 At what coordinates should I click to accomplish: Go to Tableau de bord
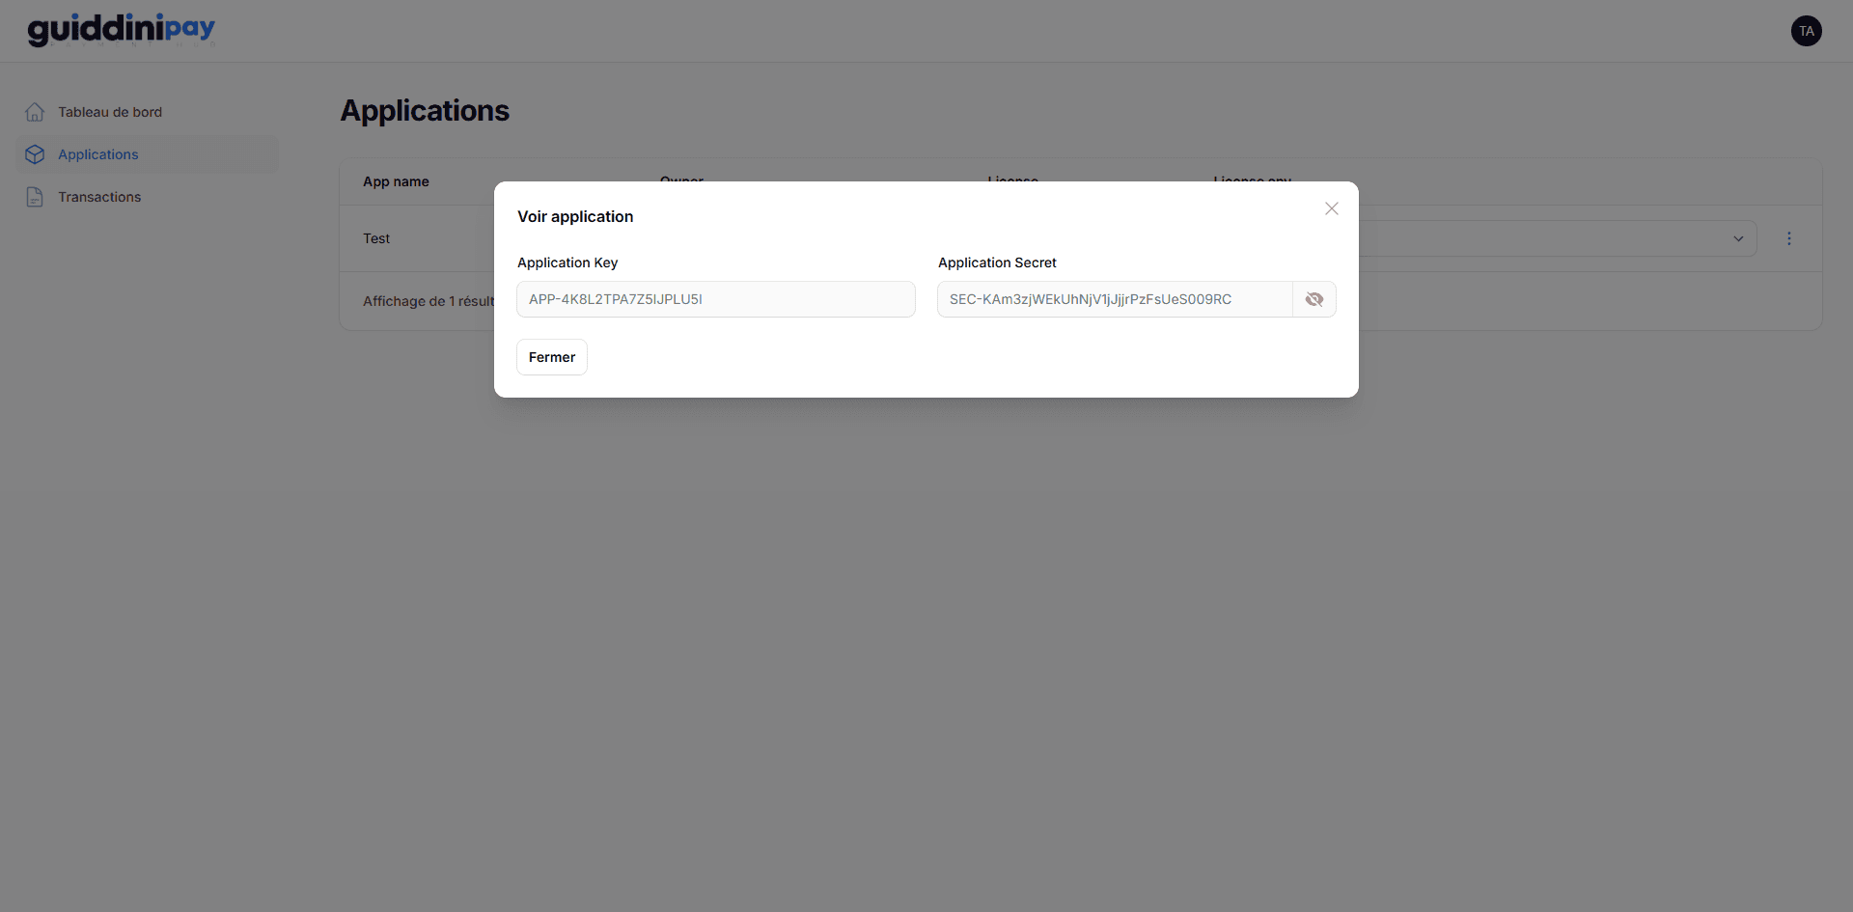click(x=109, y=111)
